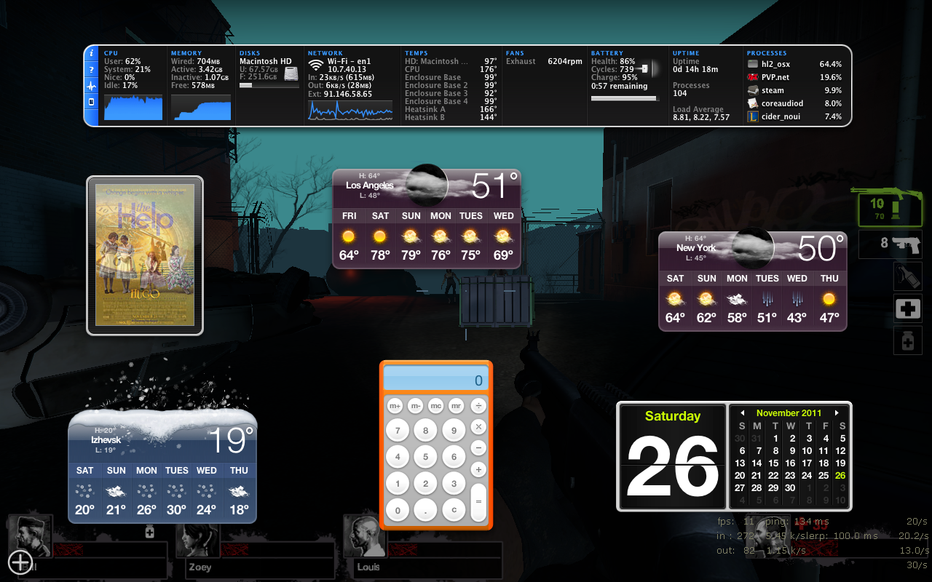The width and height of the screenshot is (932, 582).
Task: Click the Macintosh HD disk usage bar
Action: pyautogui.click(x=269, y=85)
